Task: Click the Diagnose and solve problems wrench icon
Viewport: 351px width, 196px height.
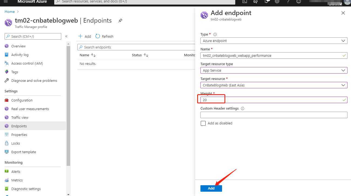Action: 7,80
